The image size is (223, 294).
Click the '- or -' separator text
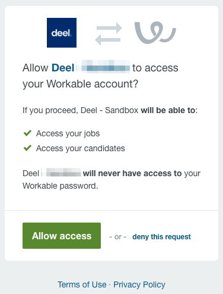pyautogui.click(x=118, y=237)
